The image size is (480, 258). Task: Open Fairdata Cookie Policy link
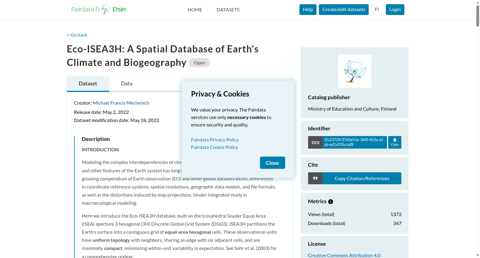coord(214,147)
